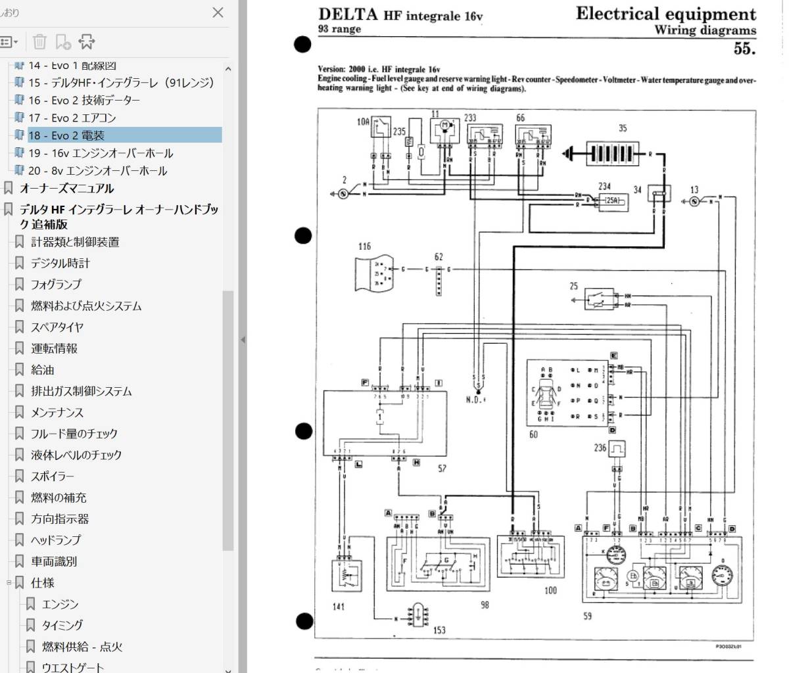The image size is (789, 673).
Task: Jump to the ヘッドランプ bookmark
Action: (x=56, y=540)
